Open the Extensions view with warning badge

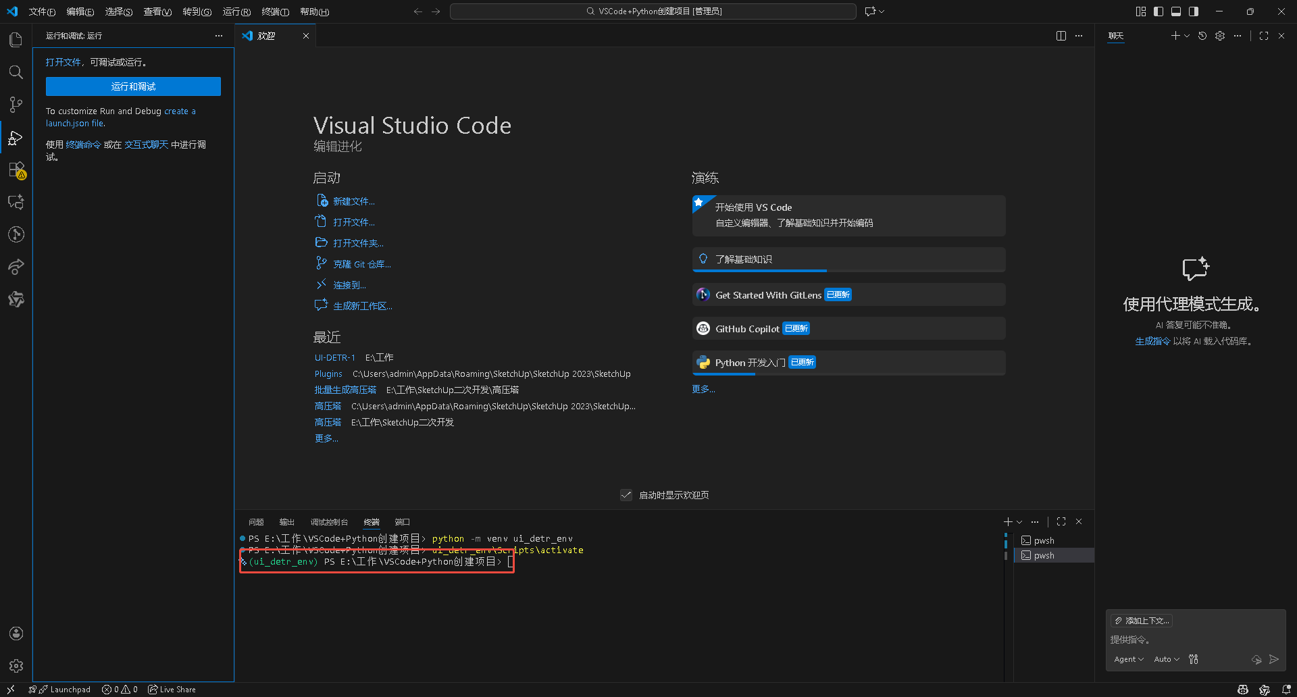[16, 170]
